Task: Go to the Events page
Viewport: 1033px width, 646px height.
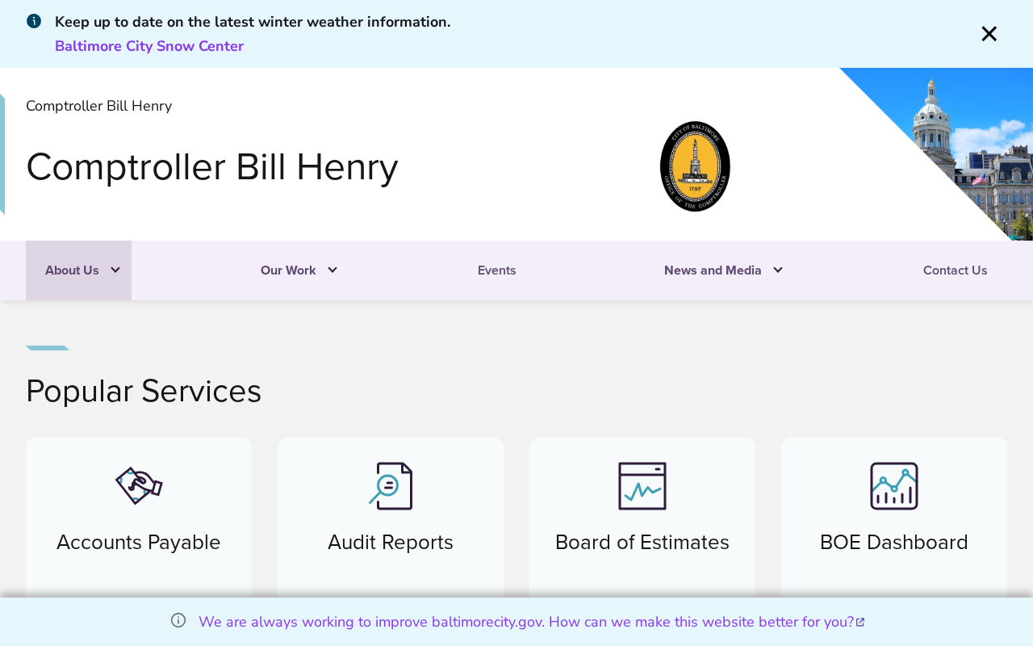Action: (497, 271)
